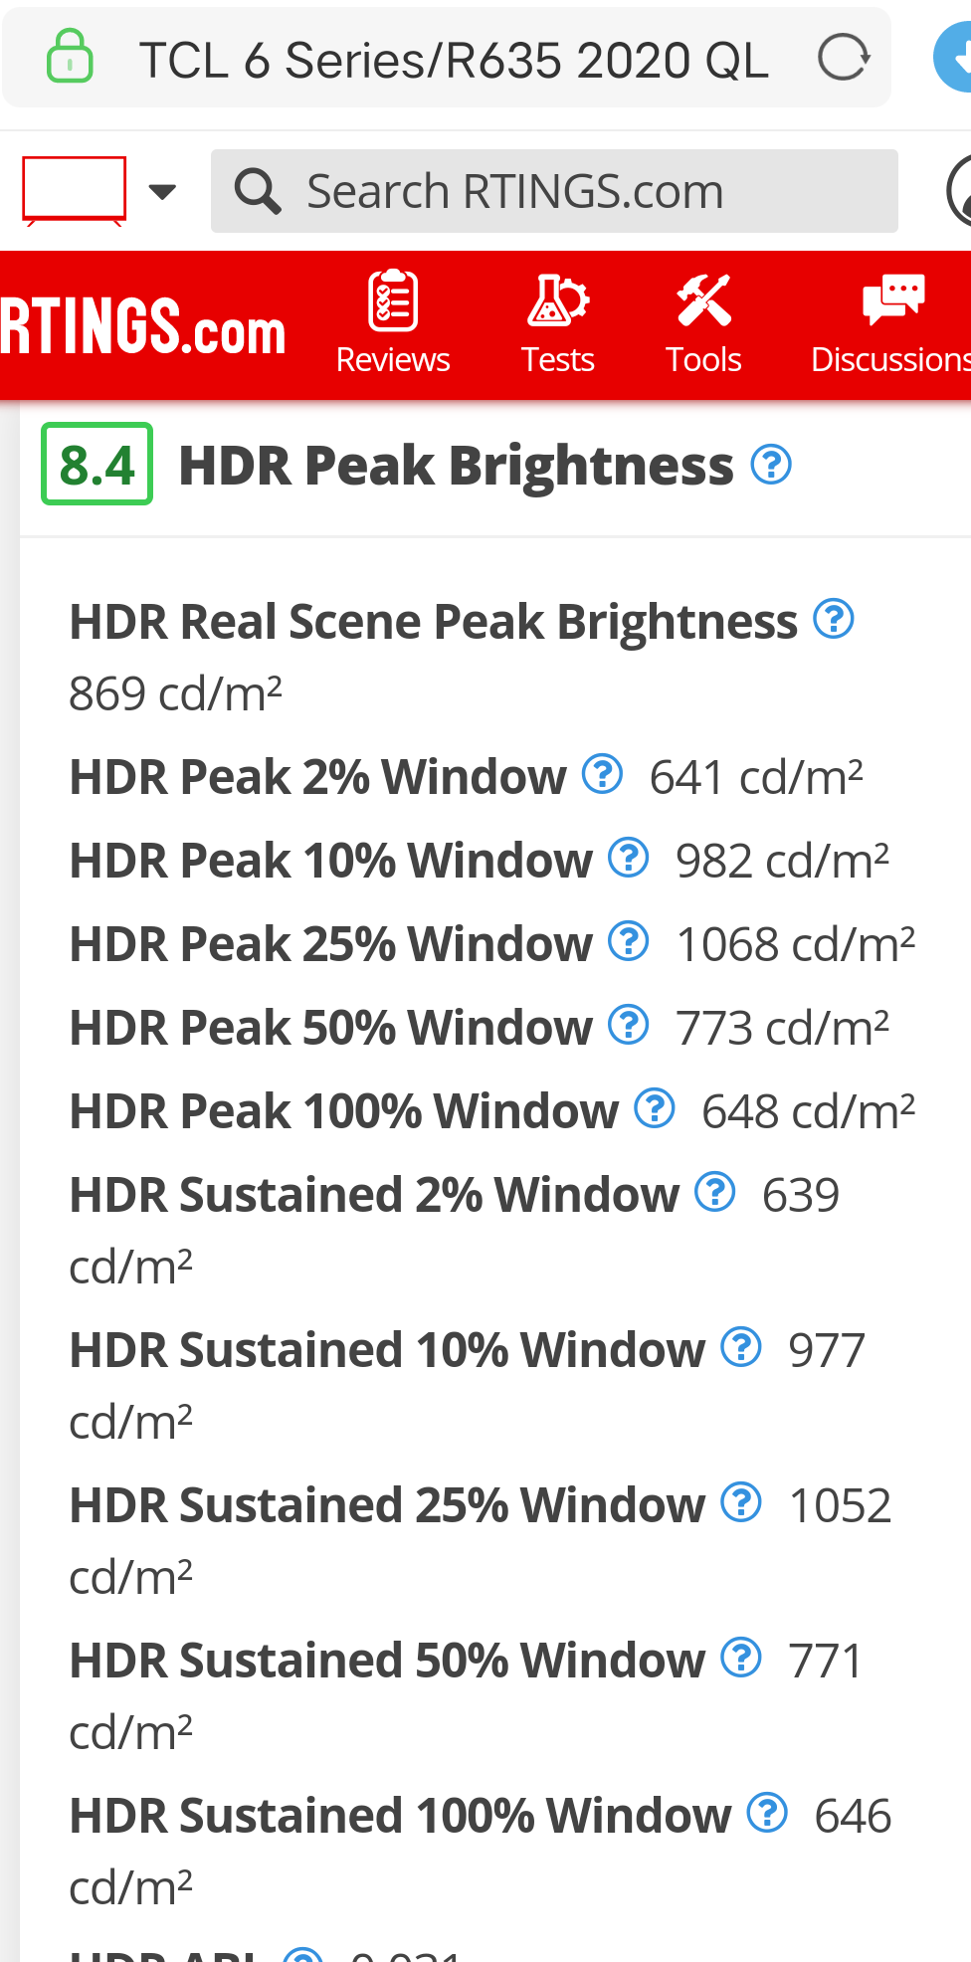Screen dimensions: 971x1962
Task: Click the RTINGS.com logo
Action: coord(142,326)
